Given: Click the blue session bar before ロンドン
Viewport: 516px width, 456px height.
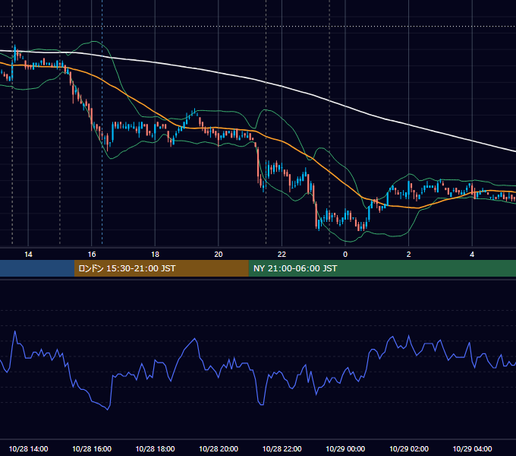Looking at the screenshot, I should pos(37,268).
